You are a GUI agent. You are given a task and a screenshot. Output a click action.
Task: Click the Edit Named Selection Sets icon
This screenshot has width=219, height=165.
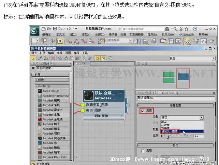[x=100, y=41]
